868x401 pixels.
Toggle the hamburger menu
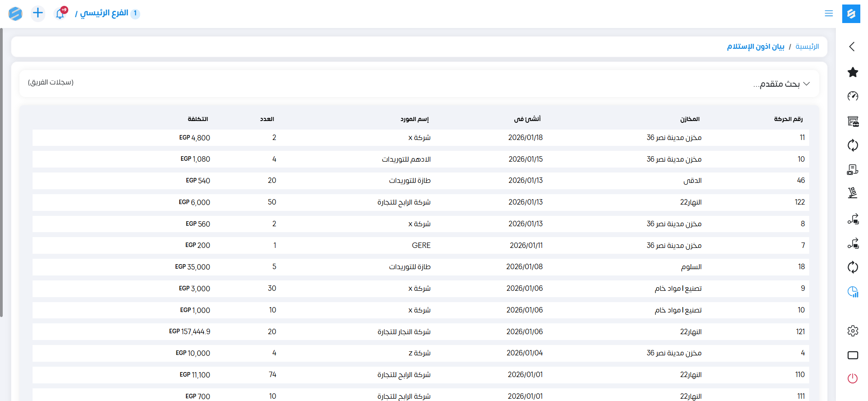pyautogui.click(x=829, y=14)
